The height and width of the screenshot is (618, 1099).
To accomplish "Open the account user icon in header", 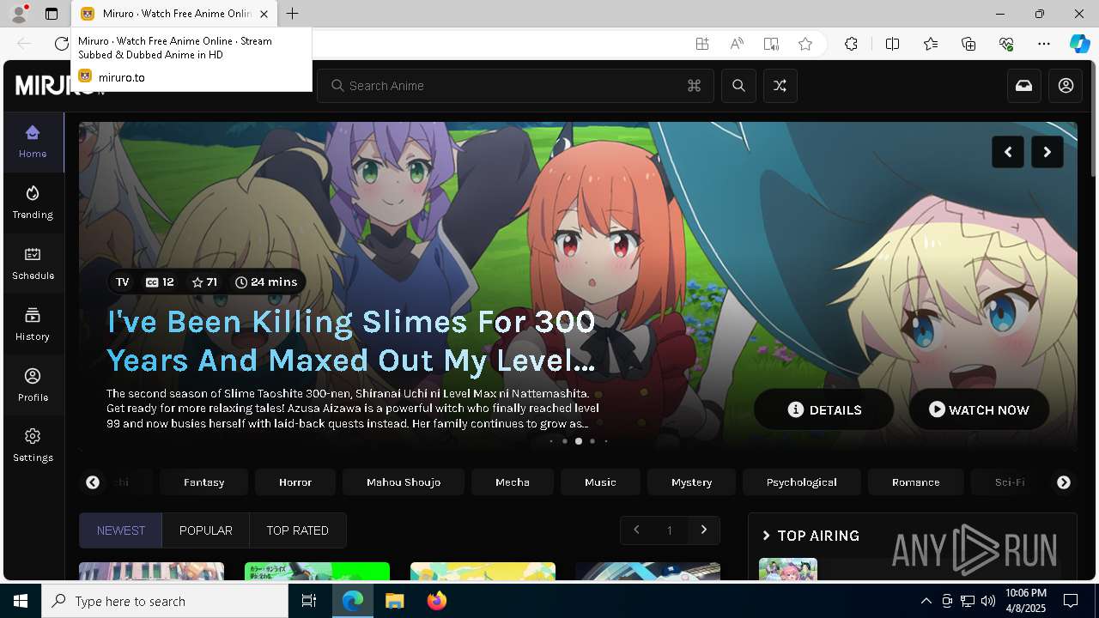I will (1066, 86).
